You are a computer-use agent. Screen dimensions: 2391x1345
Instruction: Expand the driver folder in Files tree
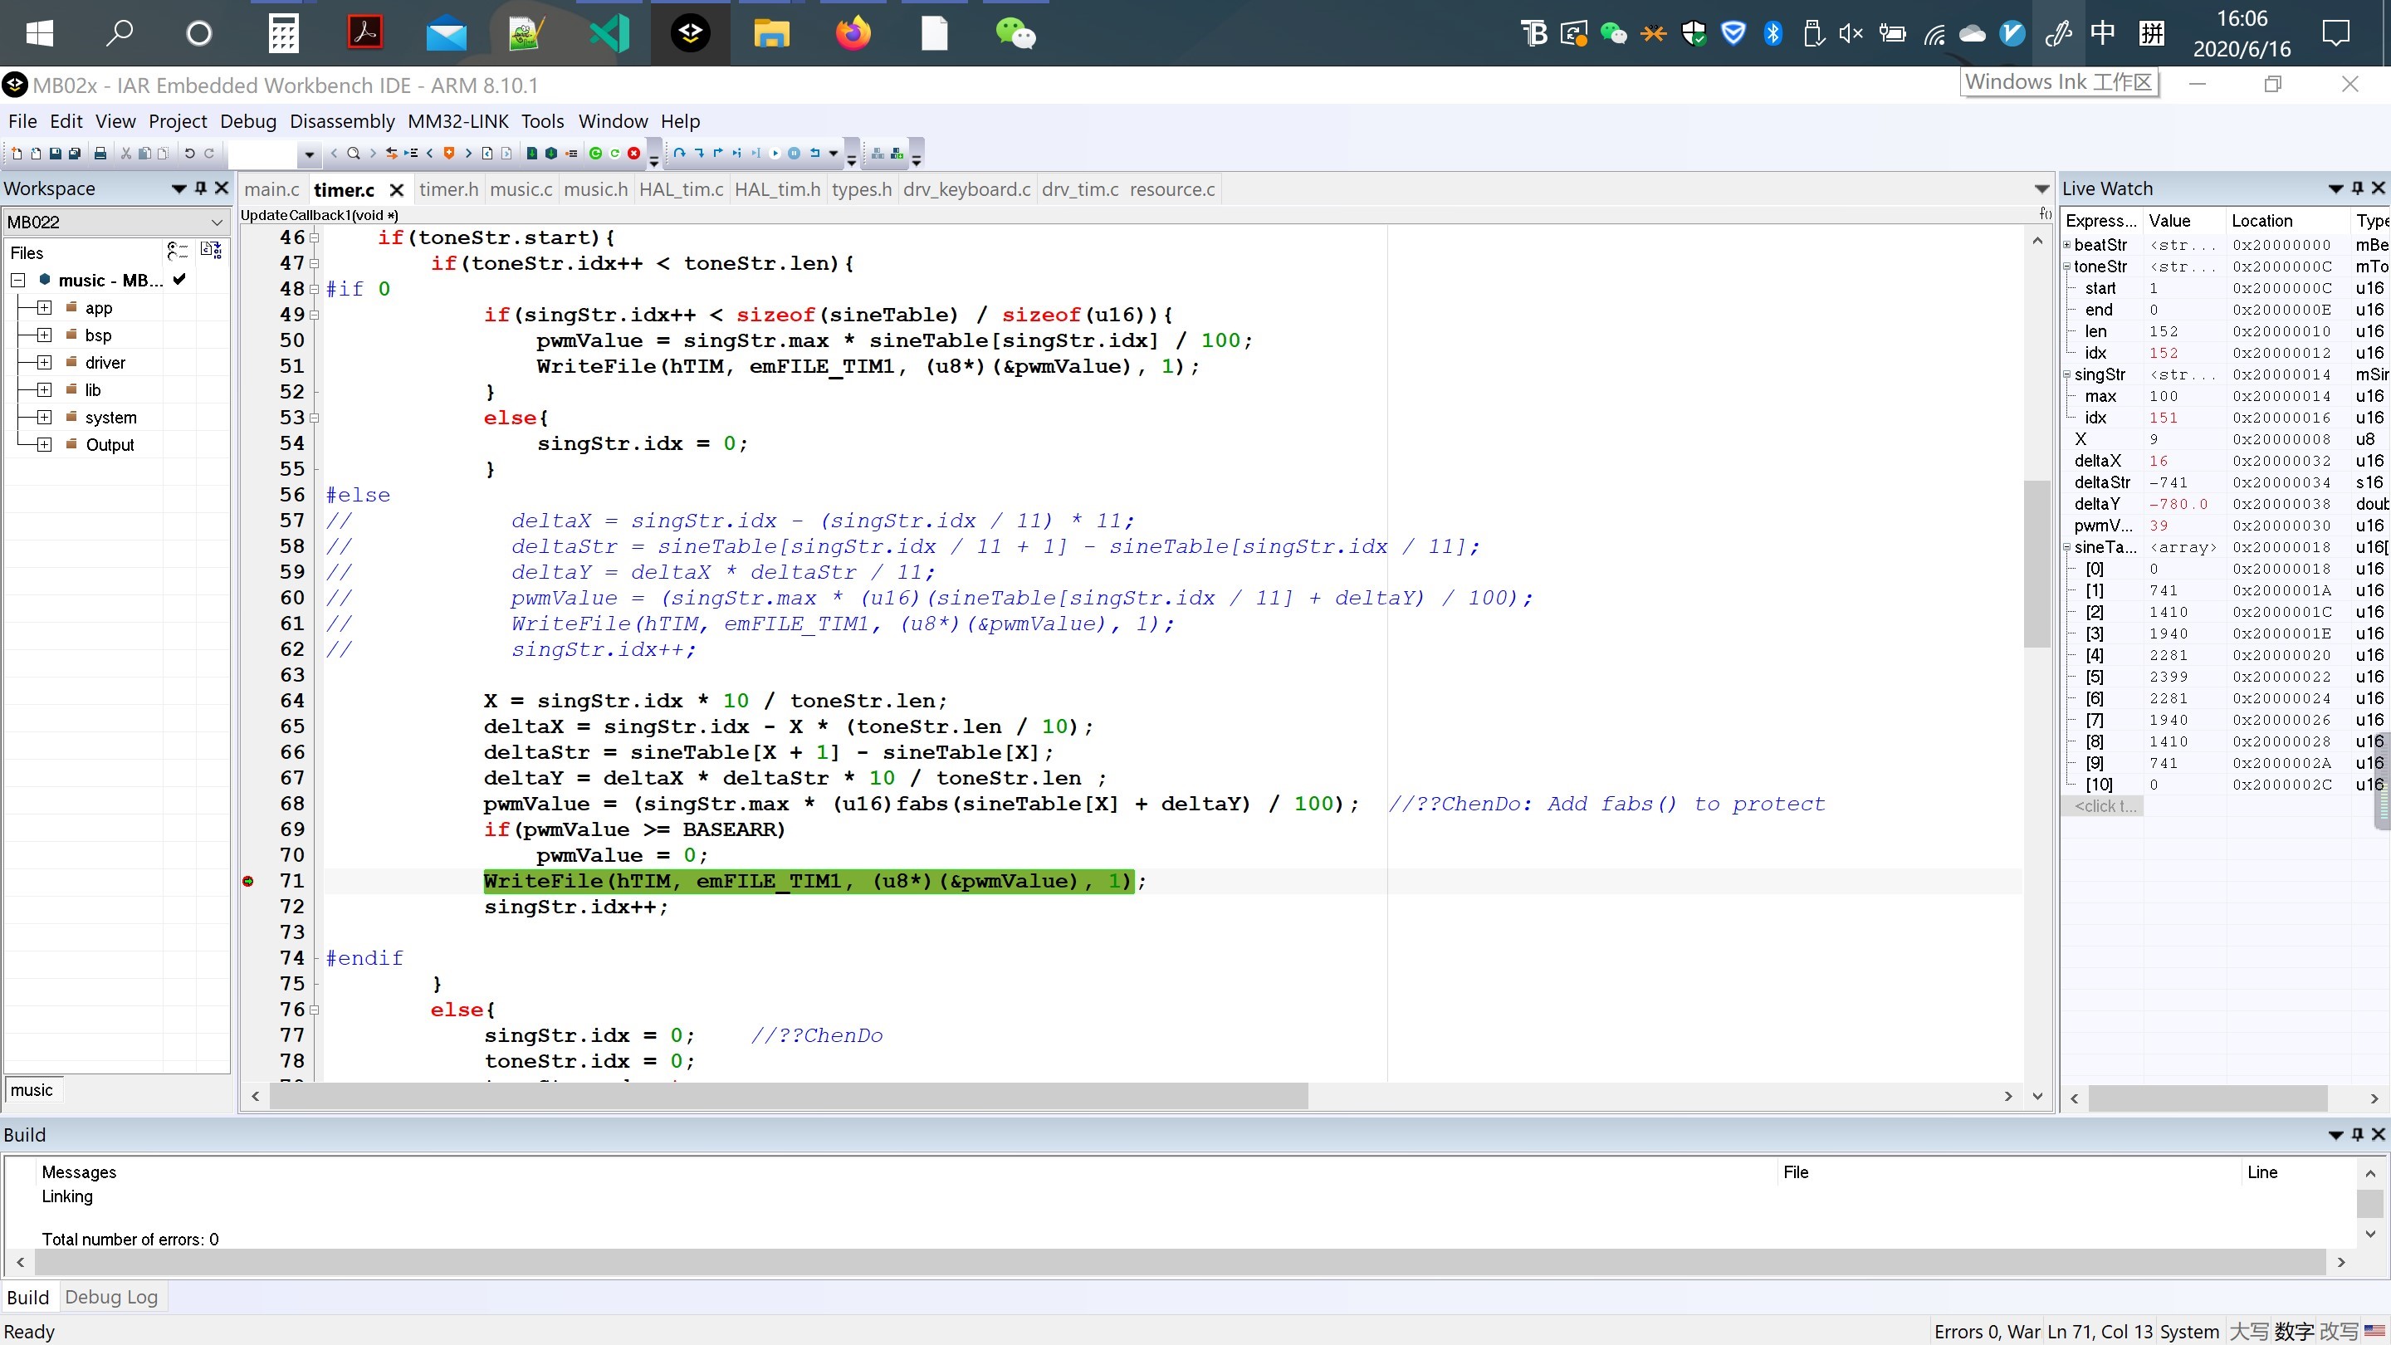coord(44,362)
